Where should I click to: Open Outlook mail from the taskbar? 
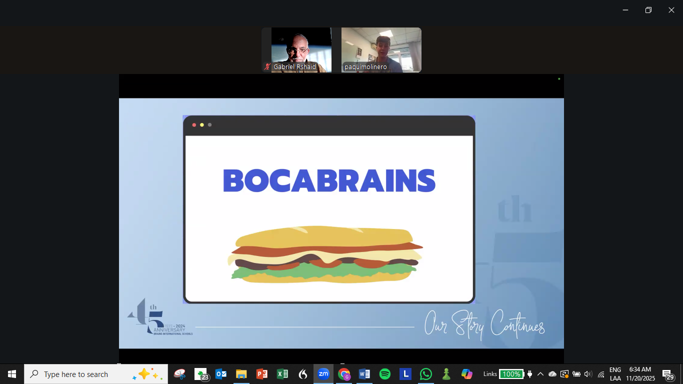(x=221, y=374)
